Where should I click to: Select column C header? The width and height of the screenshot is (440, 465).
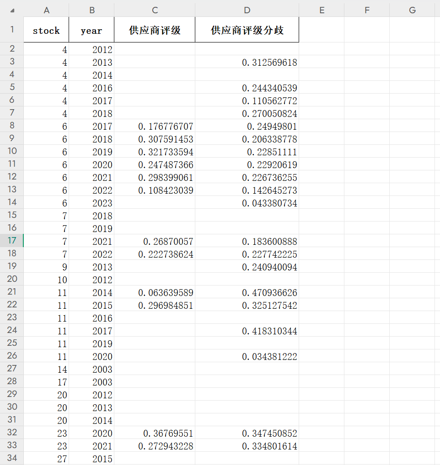(155, 10)
